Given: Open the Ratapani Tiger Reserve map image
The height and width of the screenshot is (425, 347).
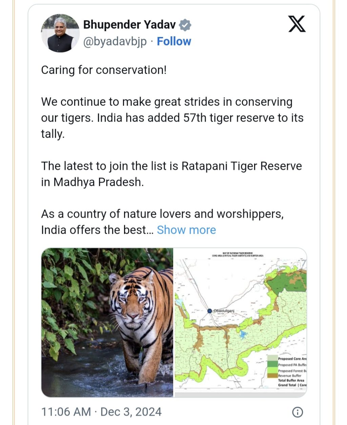Looking at the screenshot, I should (x=240, y=322).
